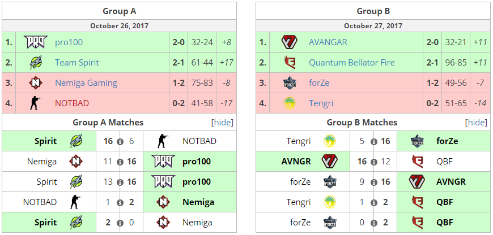Click Quantum Bellator Fire logo in standings
The width and height of the screenshot is (493, 235).
[290, 63]
